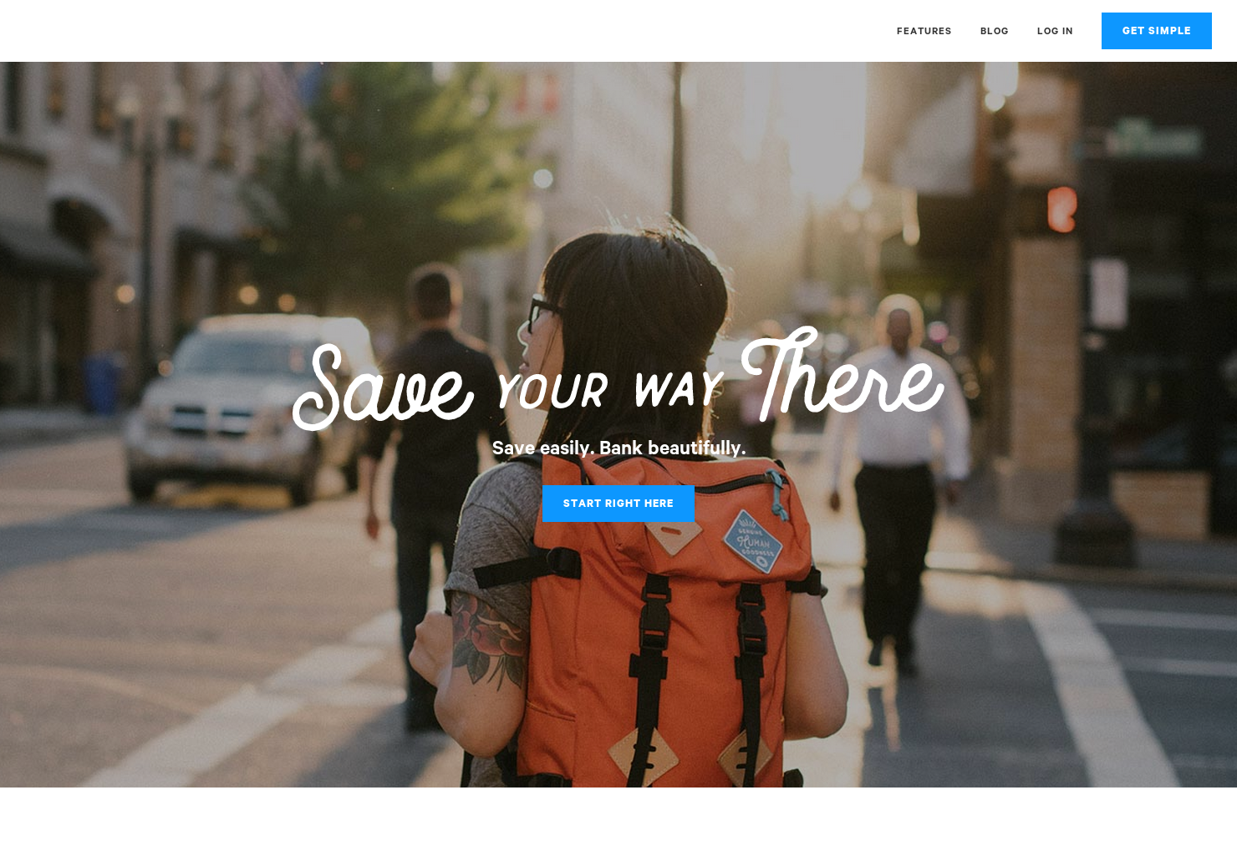Click the blue recycling bin on sidewalk
The image size is (1237, 866).
point(103,383)
